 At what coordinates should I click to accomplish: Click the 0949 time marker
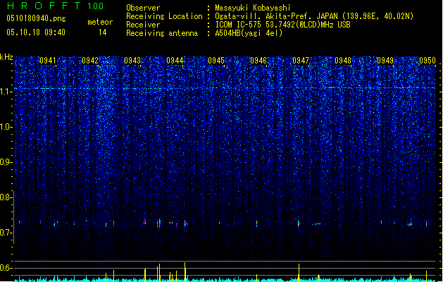tap(385, 61)
